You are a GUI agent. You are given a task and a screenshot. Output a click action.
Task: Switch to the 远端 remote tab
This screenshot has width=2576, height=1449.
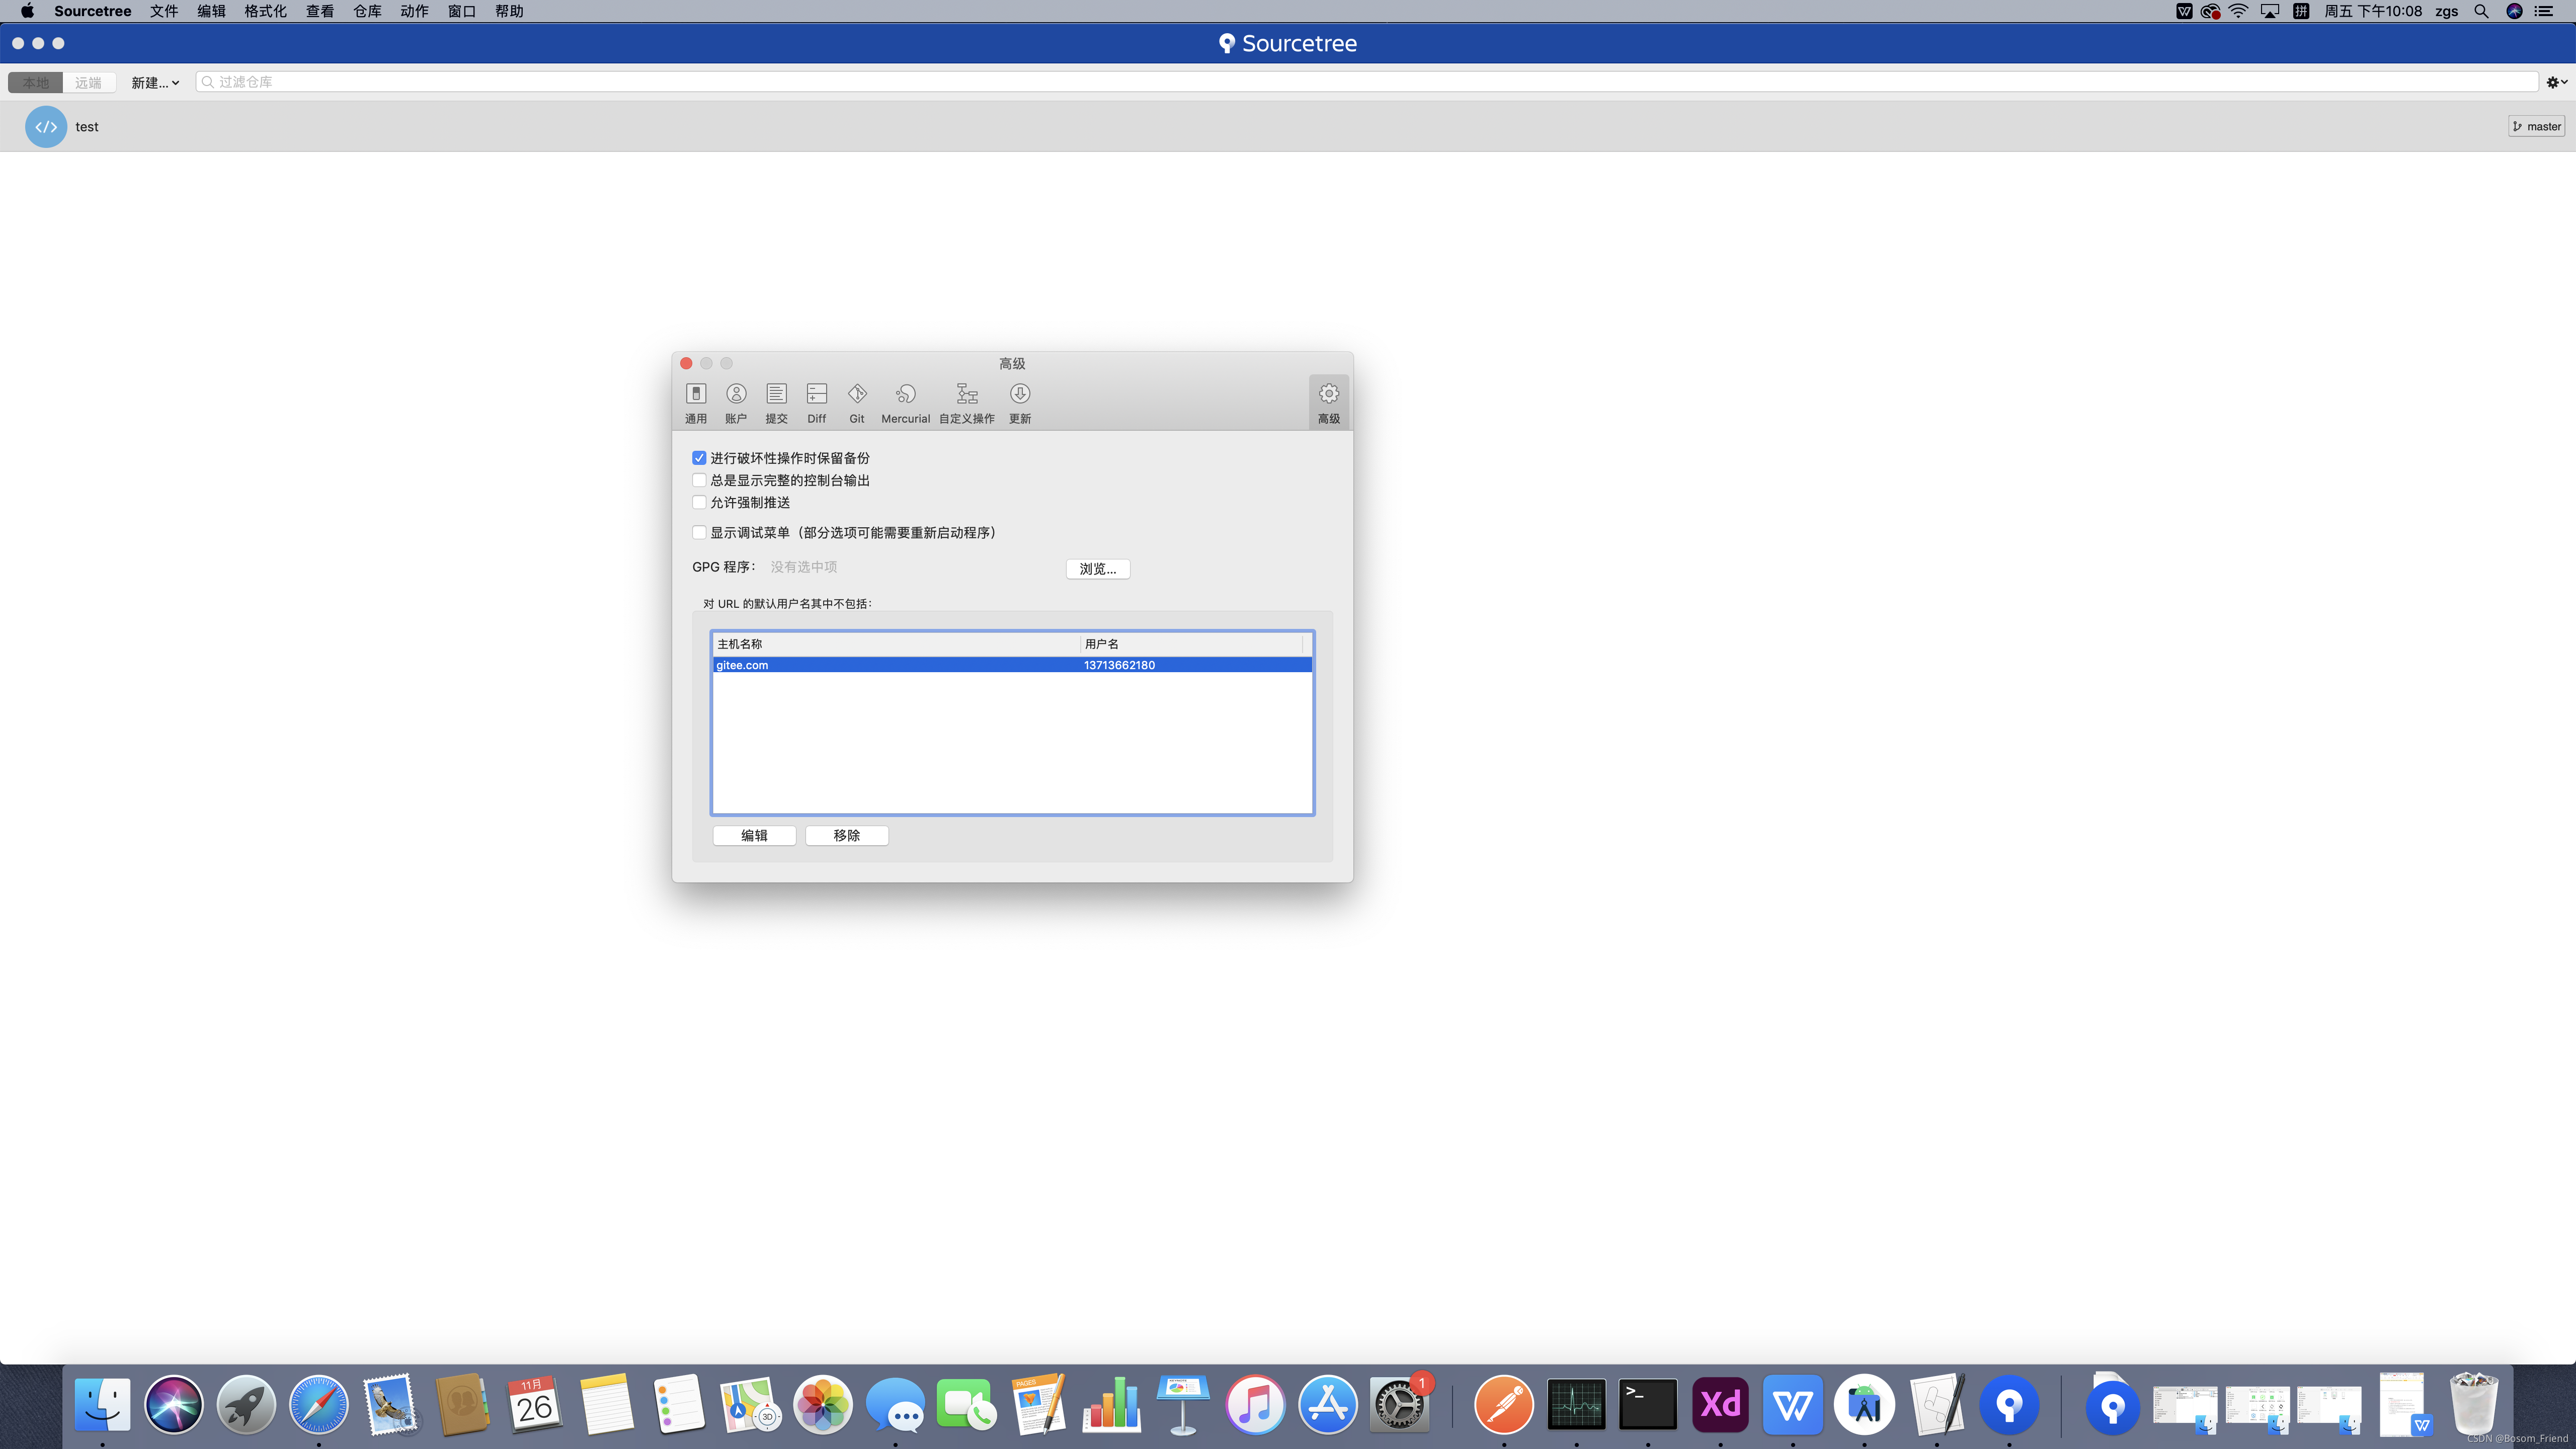[x=88, y=82]
